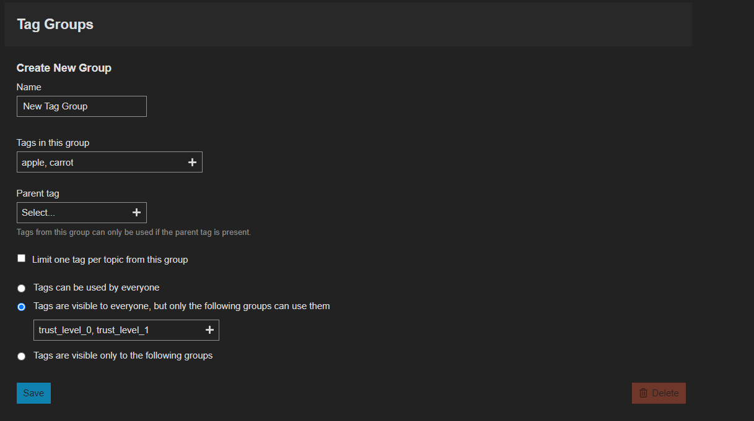The image size is (754, 421).
Task: Open the Parent tag 'Select...' dropdown
Action: 82,213
